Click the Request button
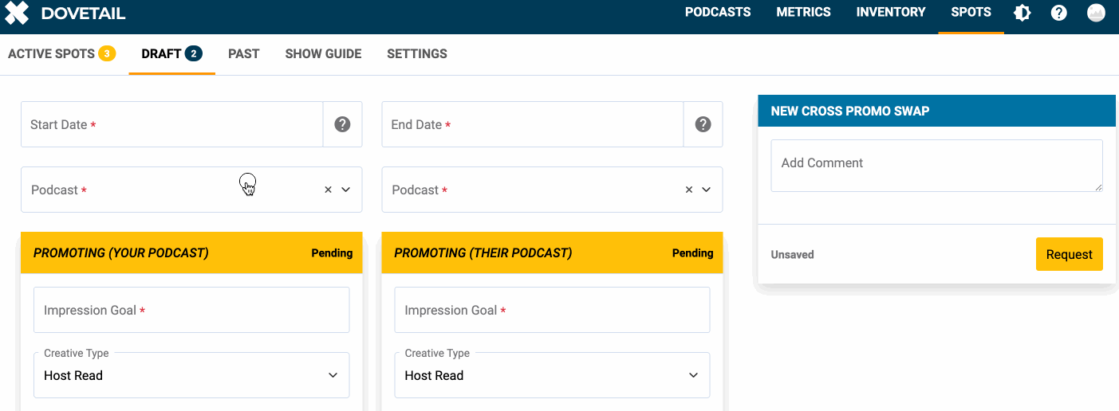1119x411 pixels. pyautogui.click(x=1069, y=254)
